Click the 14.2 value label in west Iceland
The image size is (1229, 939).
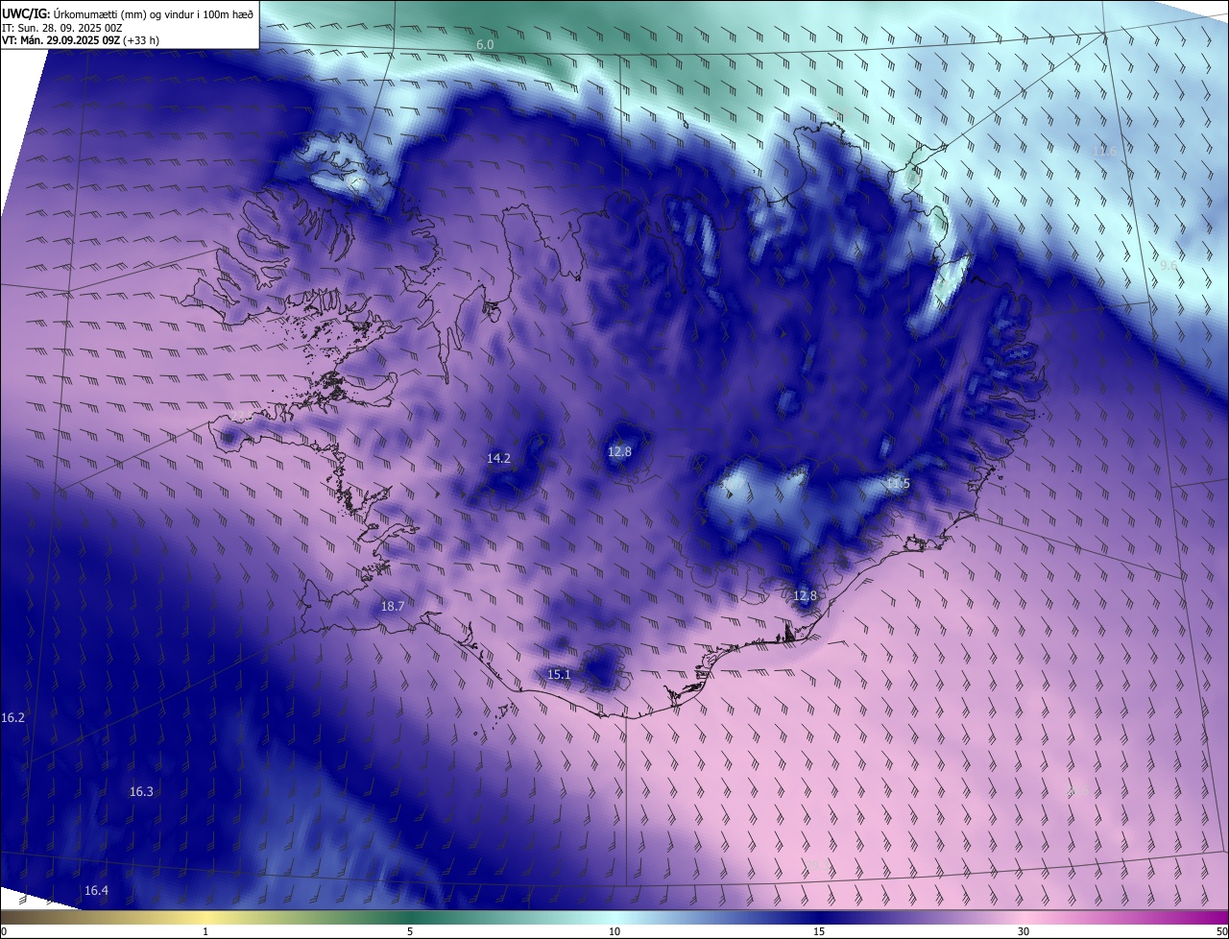[x=498, y=459]
